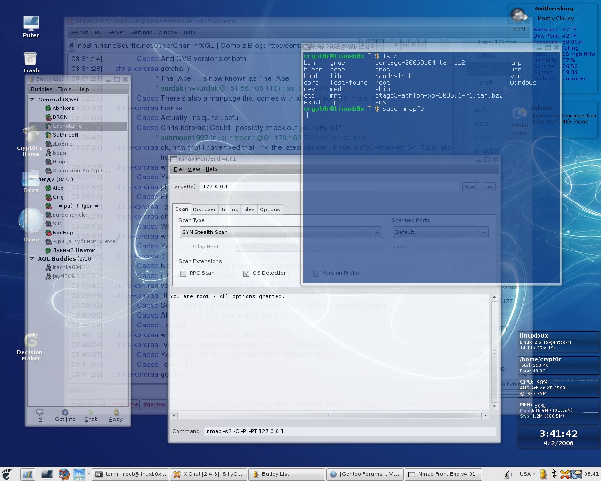Open the Nmap Help menu

coord(211,169)
